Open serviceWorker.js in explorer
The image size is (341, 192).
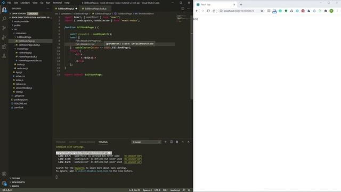[24, 88]
